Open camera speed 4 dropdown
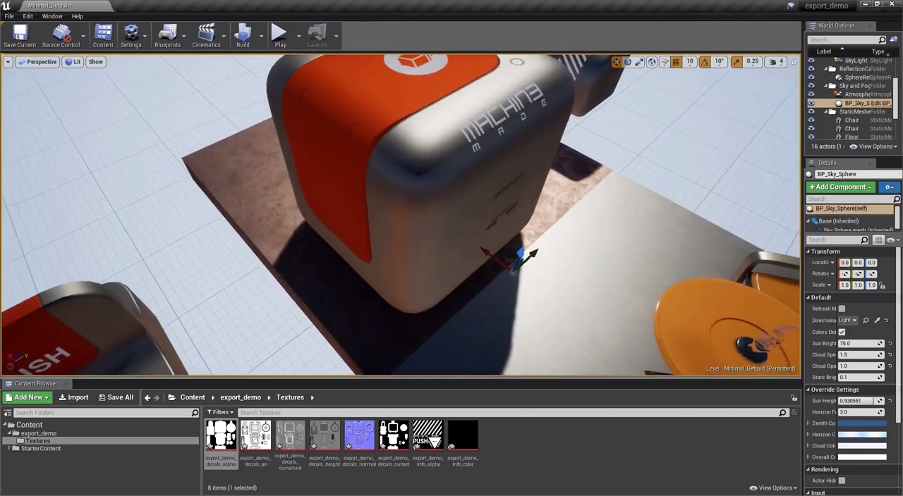Screen dimensions: 903x496 tap(777, 62)
